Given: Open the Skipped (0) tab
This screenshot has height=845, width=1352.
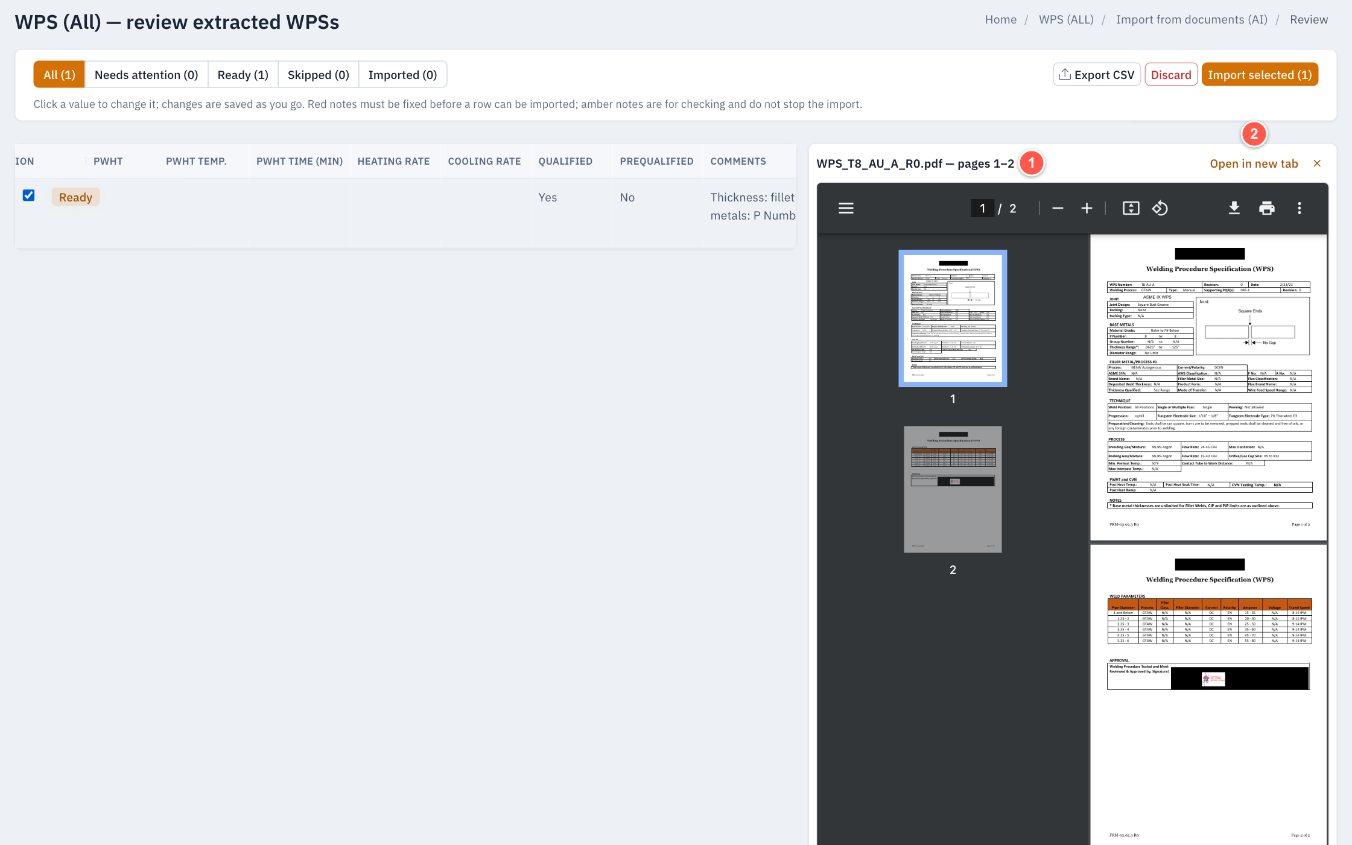Looking at the screenshot, I should coord(318,75).
